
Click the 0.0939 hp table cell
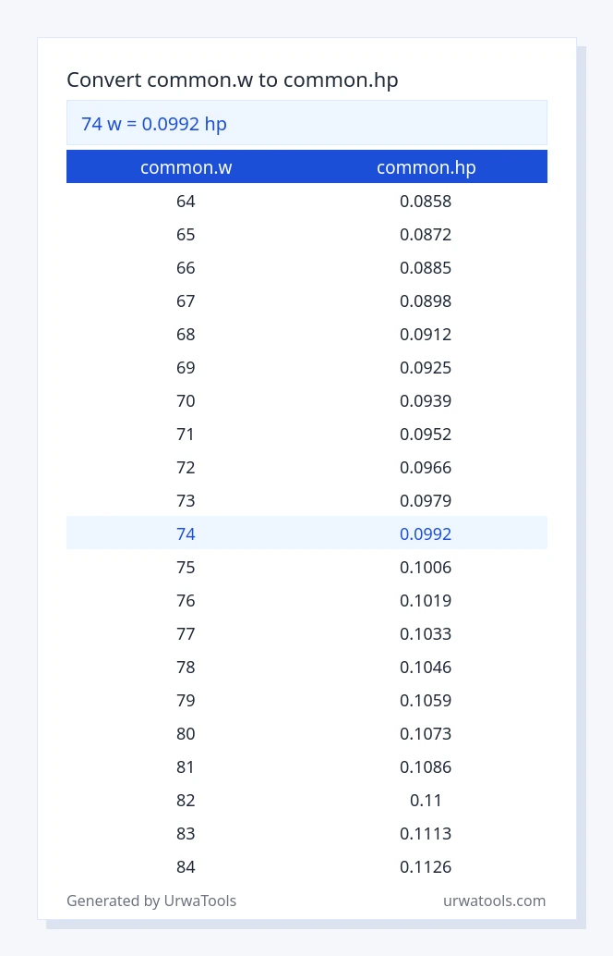pos(426,400)
